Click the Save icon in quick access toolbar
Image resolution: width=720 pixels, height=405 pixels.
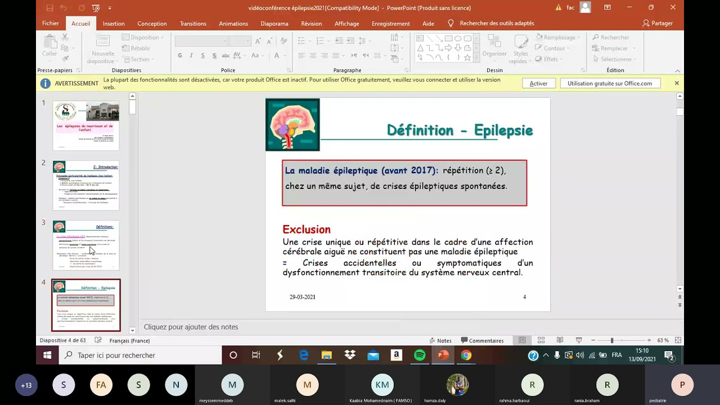point(49,8)
